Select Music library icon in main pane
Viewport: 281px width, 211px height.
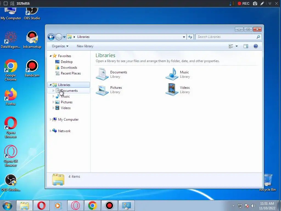tap(172, 74)
